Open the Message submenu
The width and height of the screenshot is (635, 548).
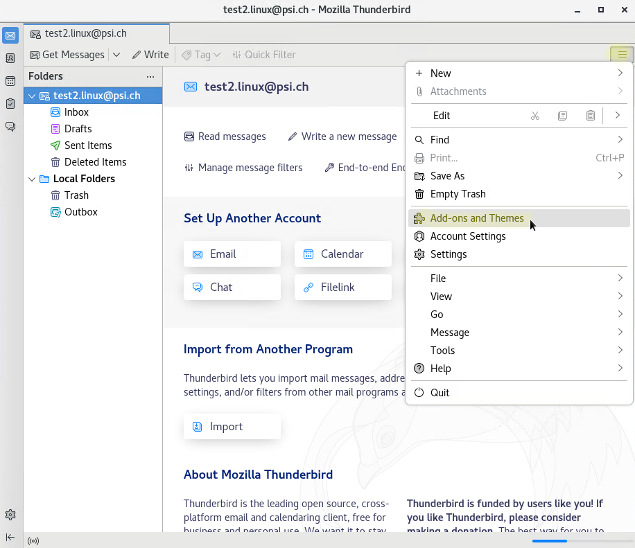519,333
